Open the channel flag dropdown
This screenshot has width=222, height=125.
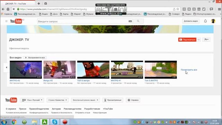(x=206, y=40)
